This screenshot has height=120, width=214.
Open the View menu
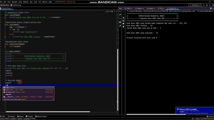[9, 2]
